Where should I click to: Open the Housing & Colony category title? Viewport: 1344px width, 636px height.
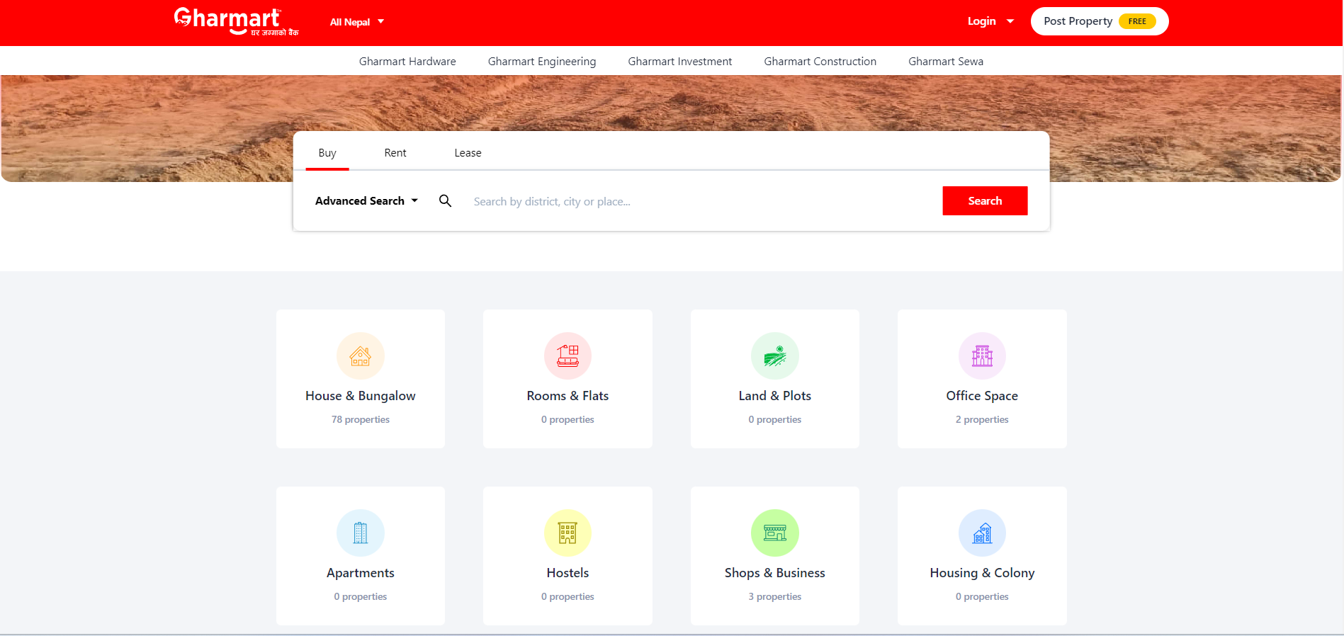click(x=982, y=573)
